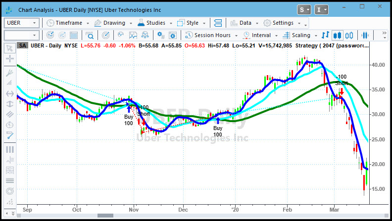
Task: Click the Session Hours button
Action: point(208,35)
